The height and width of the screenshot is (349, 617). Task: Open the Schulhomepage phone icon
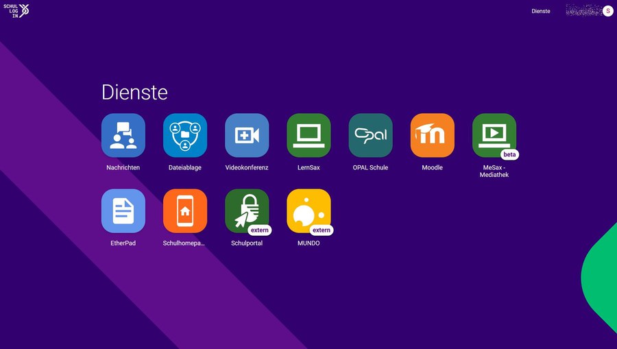tap(185, 210)
